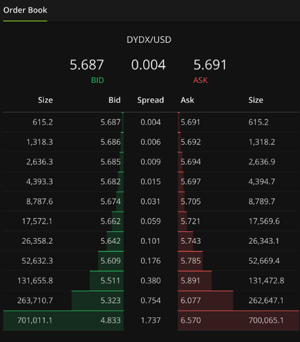Select ask price 5.721
The height and width of the screenshot is (342, 300).
pos(190,221)
